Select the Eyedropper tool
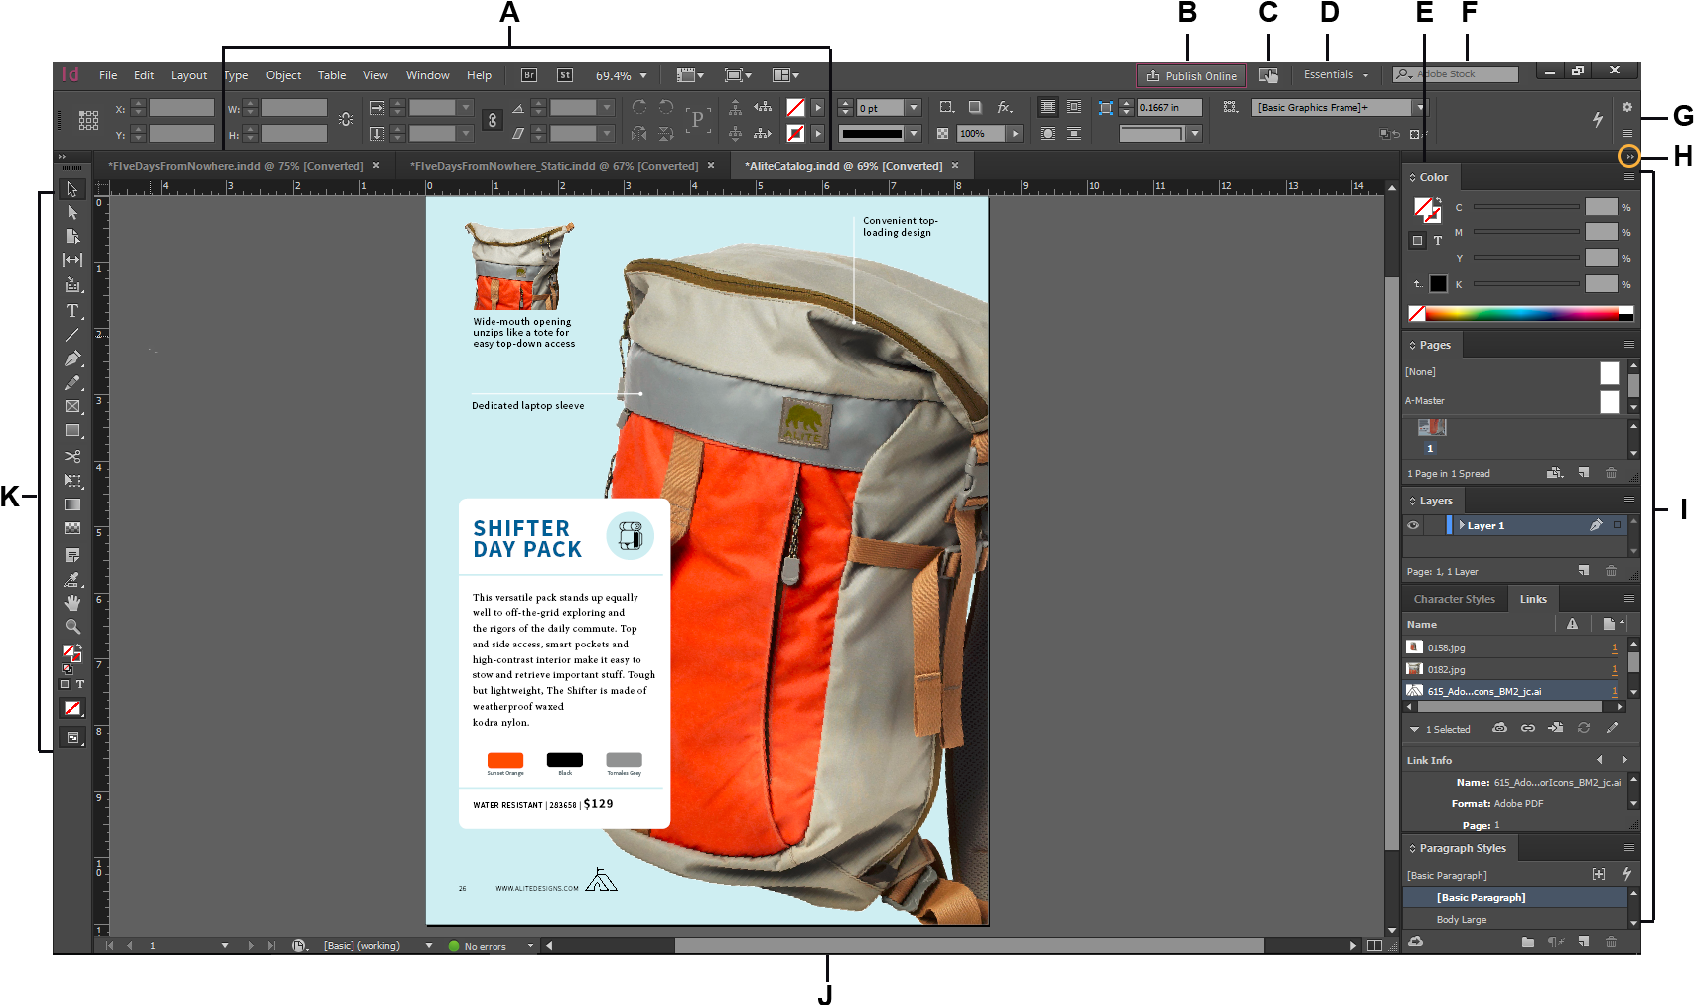 (x=72, y=579)
